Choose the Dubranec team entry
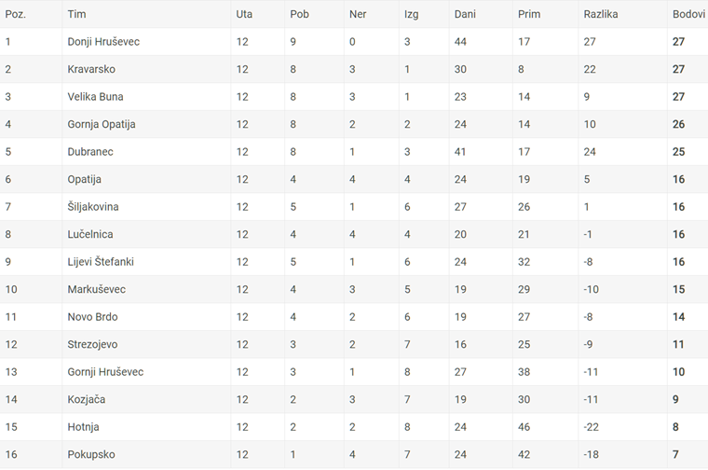This screenshot has width=708, height=470. point(90,152)
